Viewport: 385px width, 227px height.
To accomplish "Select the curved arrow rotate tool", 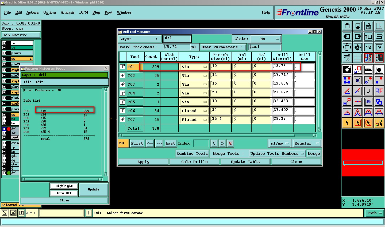I will coord(368,91).
